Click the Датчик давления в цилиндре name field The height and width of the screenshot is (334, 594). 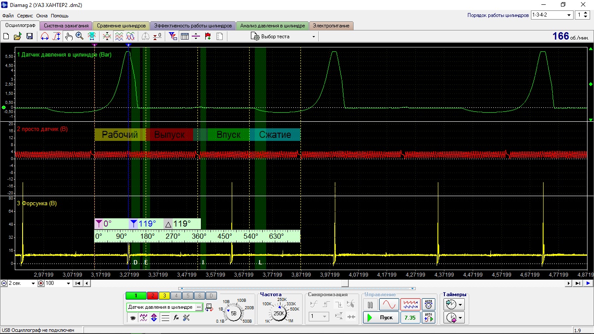coord(160,307)
